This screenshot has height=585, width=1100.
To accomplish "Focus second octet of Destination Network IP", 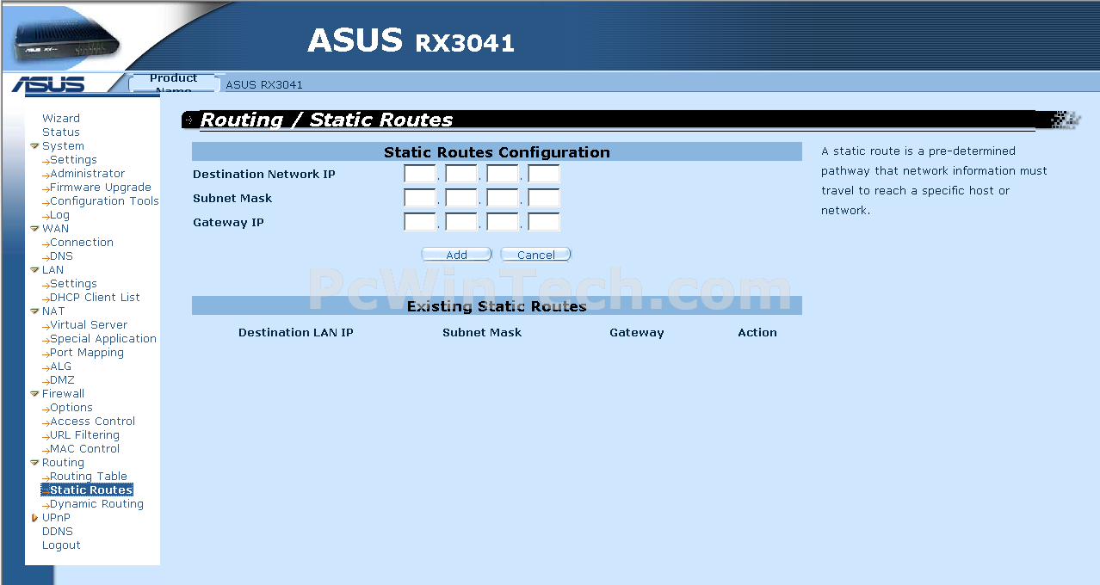I will [x=461, y=174].
